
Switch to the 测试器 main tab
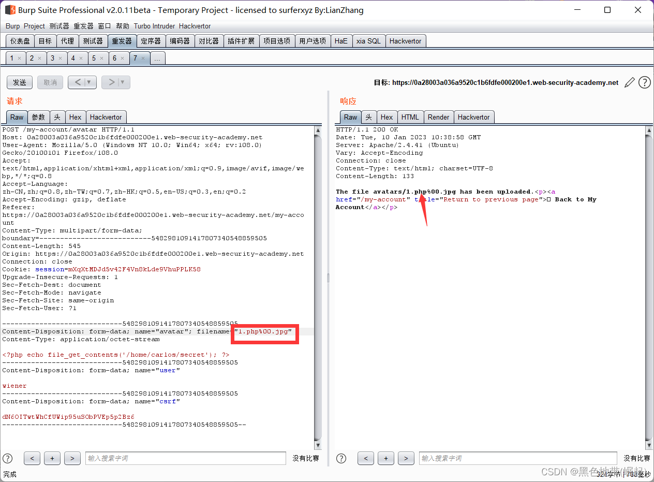tap(93, 41)
